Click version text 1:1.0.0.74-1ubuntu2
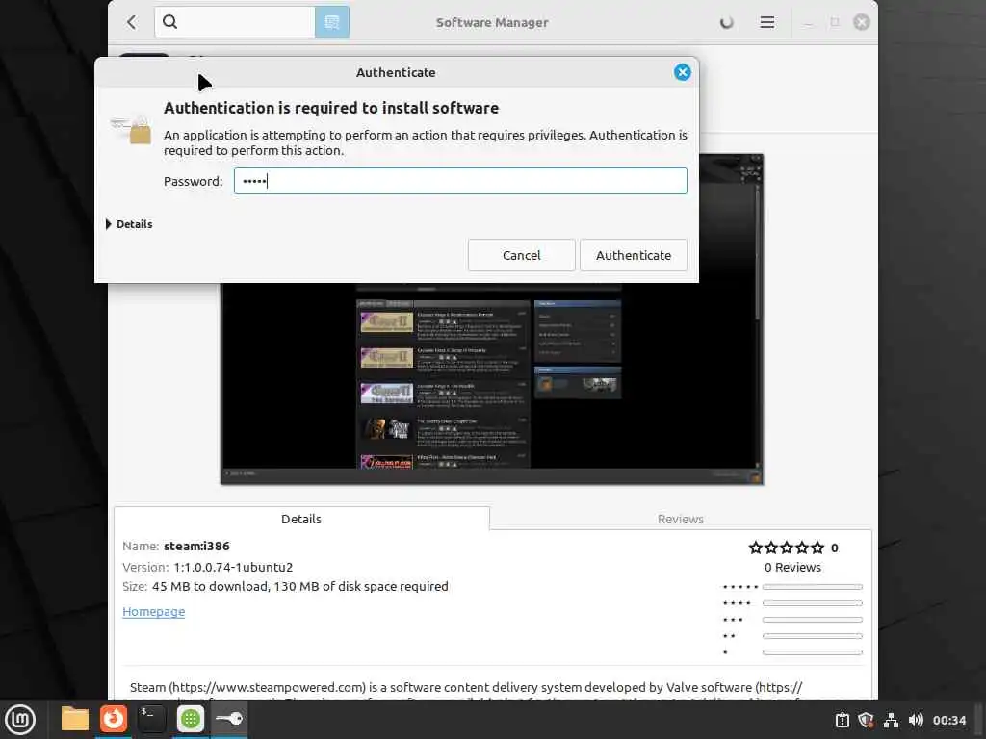 pos(233,567)
